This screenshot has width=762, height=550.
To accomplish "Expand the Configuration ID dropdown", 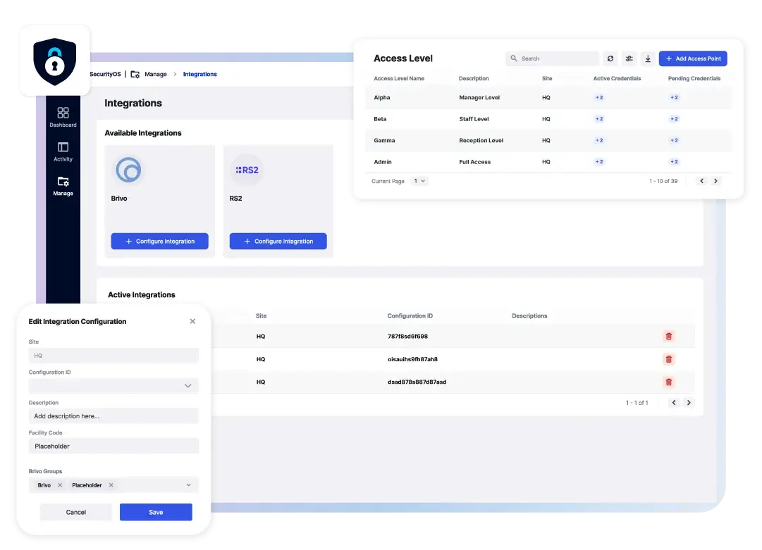I will click(188, 386).
